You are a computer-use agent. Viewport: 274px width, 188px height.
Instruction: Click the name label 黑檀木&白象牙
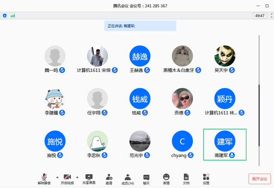(179, 71)
